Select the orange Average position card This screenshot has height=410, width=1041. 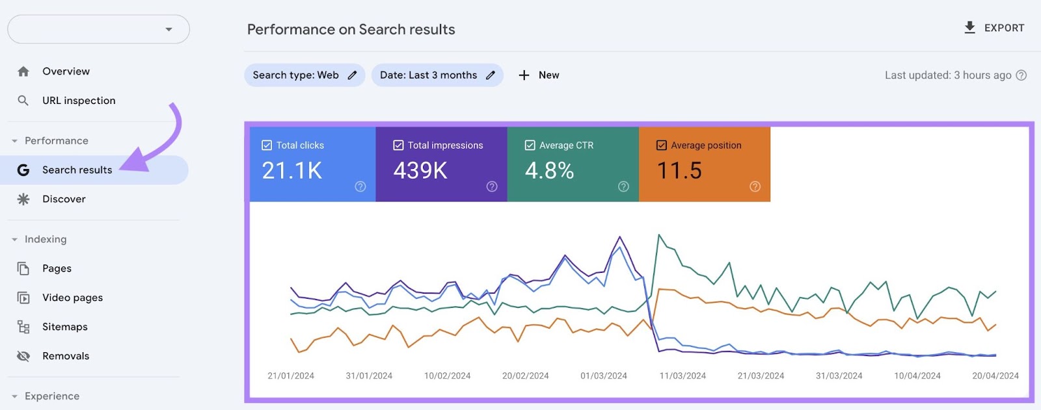[x=705, y=164]
